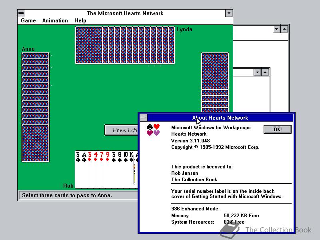
Task: Click 'Copyright © 1985-1992 Microsoft Corp.' text
Action: [215, 147]
